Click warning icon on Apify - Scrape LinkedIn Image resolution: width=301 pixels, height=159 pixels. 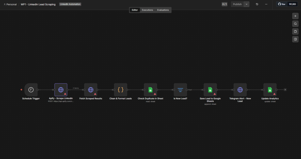(65, 94)
